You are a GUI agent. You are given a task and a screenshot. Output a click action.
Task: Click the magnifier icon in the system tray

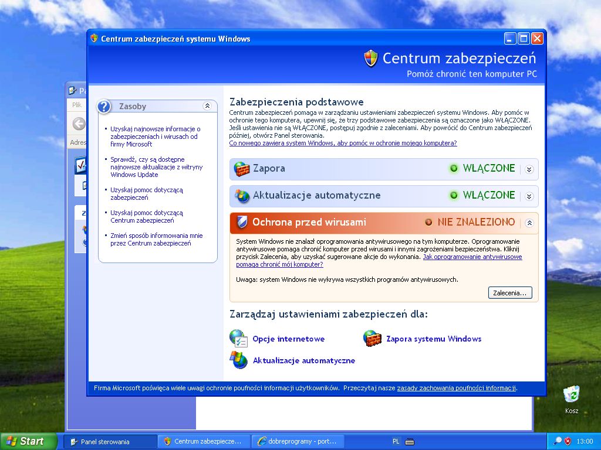(558, 441)
